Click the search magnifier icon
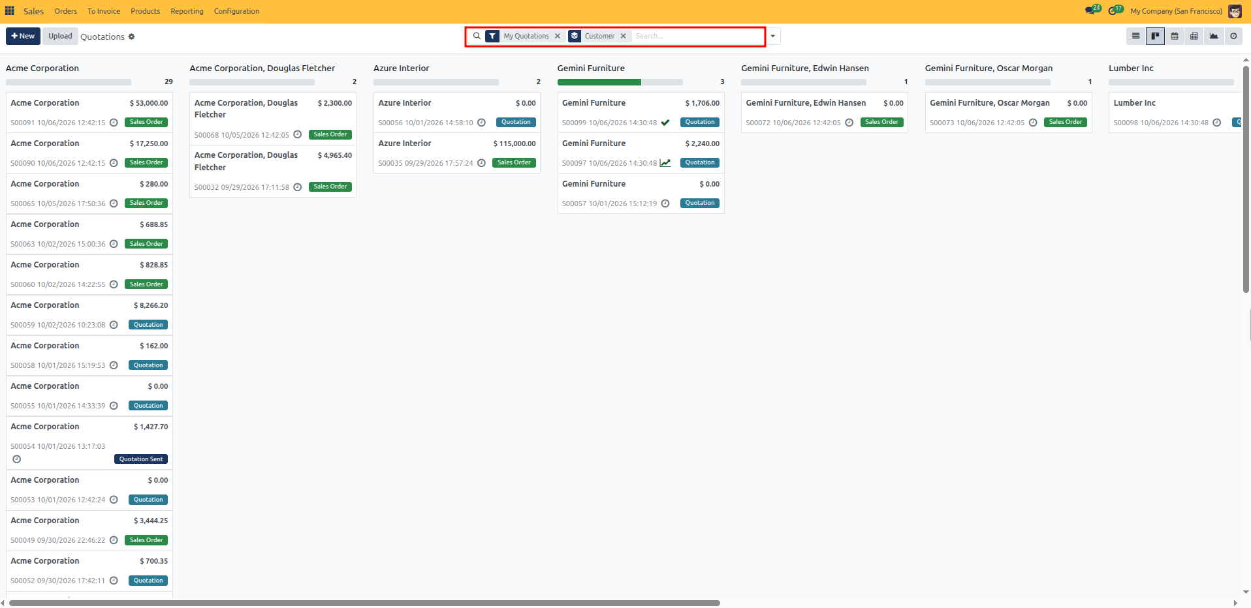 (x=477, y=36)
